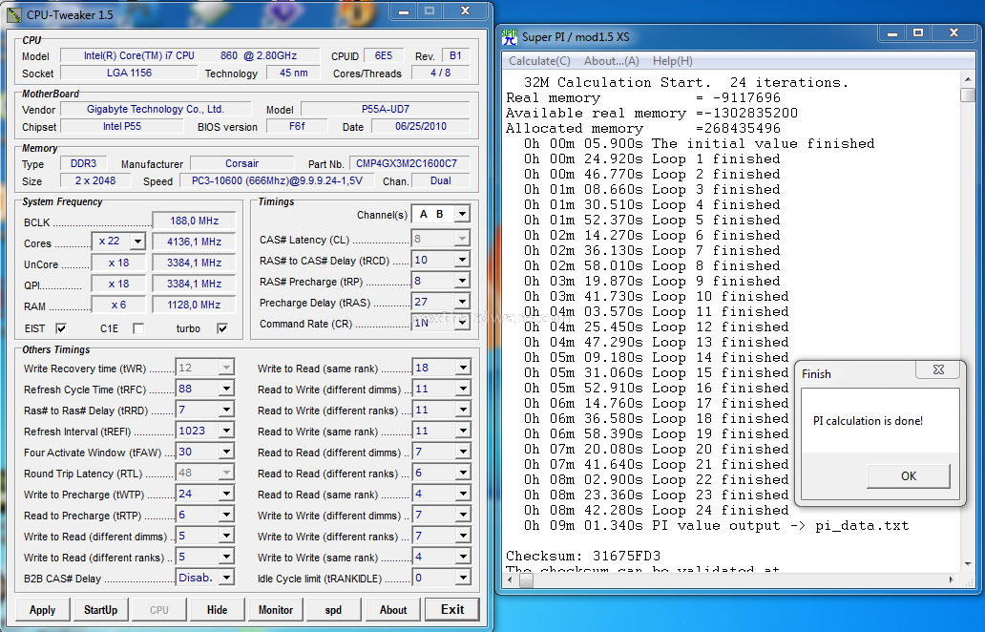Minimize the Super PI window

click(x=892, y=32)
